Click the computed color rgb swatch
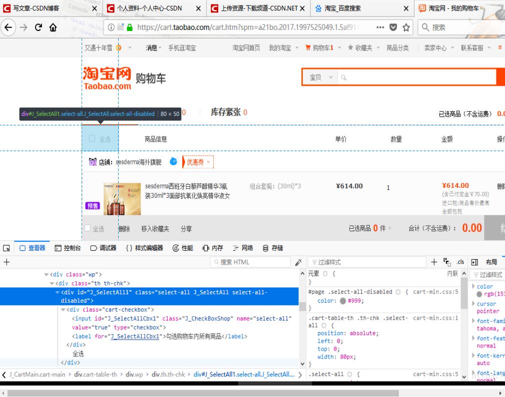The width and height of the screenshot is (505, 397). [479, 294]
